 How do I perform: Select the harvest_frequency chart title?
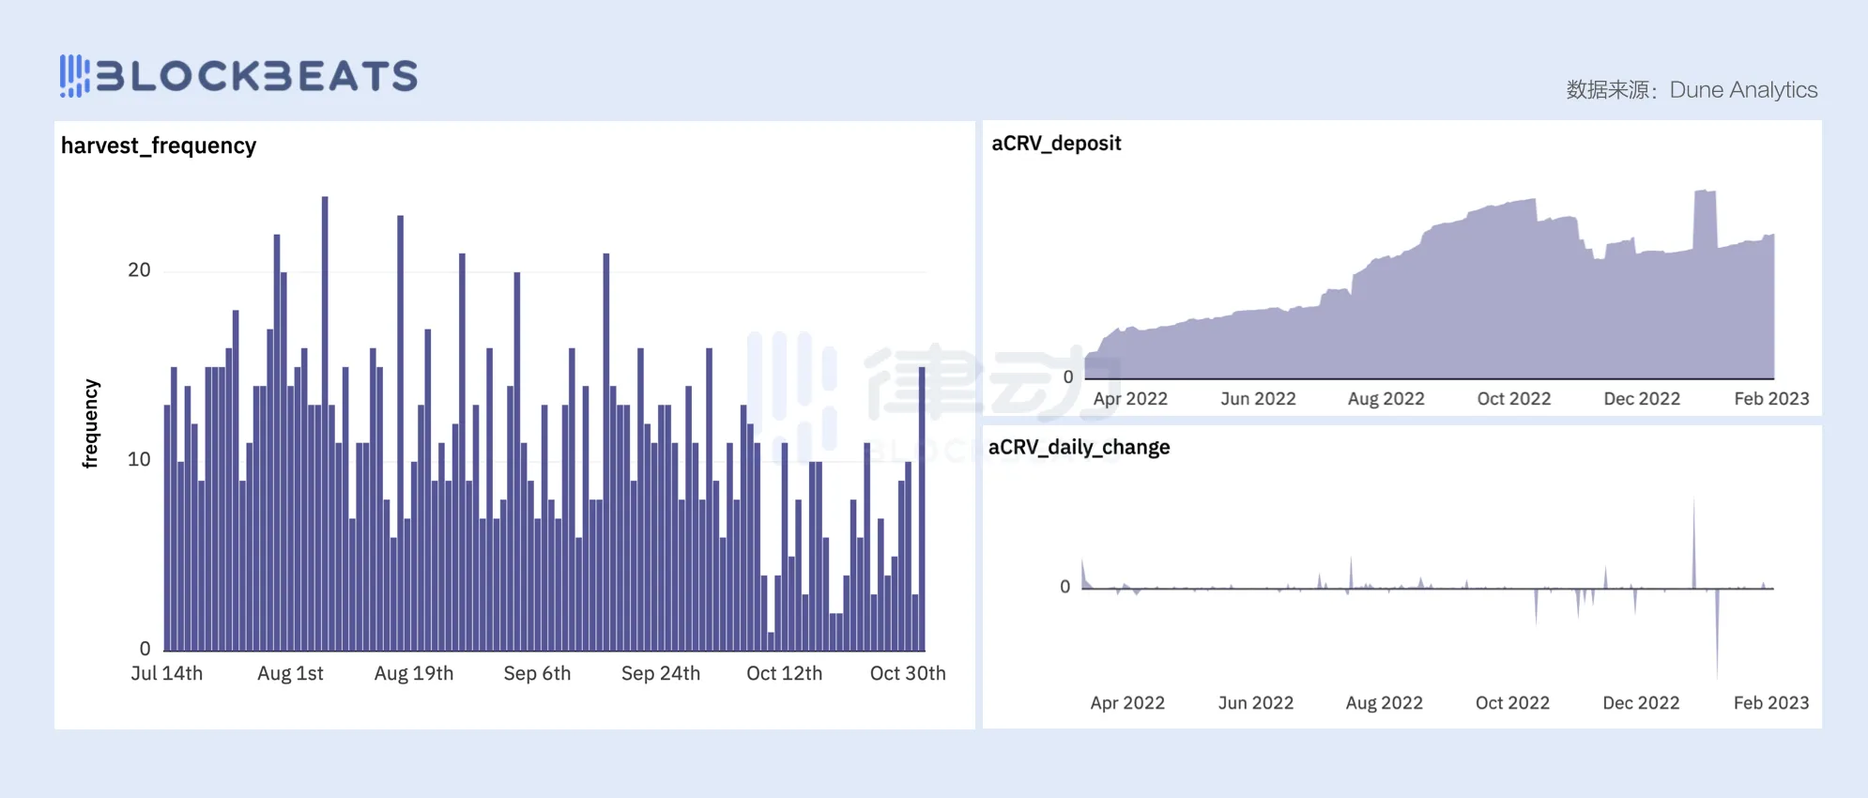[159, 146]
